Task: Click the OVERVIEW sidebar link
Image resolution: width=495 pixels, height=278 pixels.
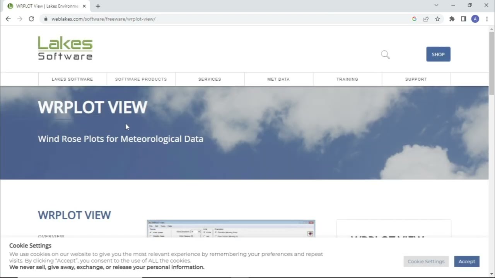Action: click(51, 236)
